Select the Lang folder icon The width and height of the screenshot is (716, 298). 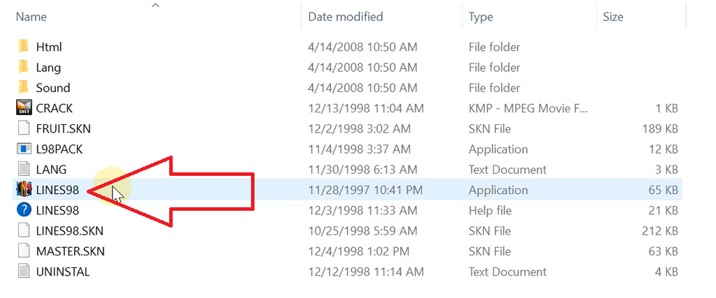24,67
